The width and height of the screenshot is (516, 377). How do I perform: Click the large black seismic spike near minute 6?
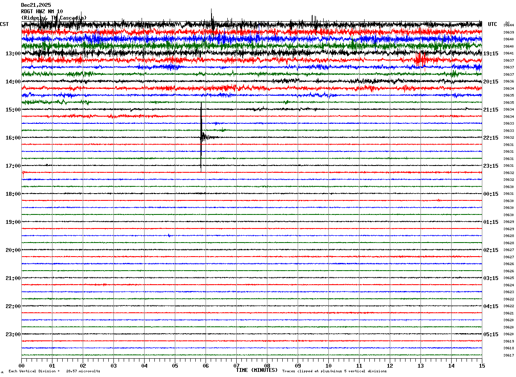(201, 137)
